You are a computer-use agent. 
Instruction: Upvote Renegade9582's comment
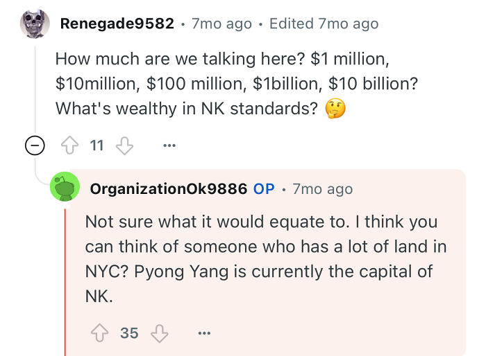tap(69, 145)
